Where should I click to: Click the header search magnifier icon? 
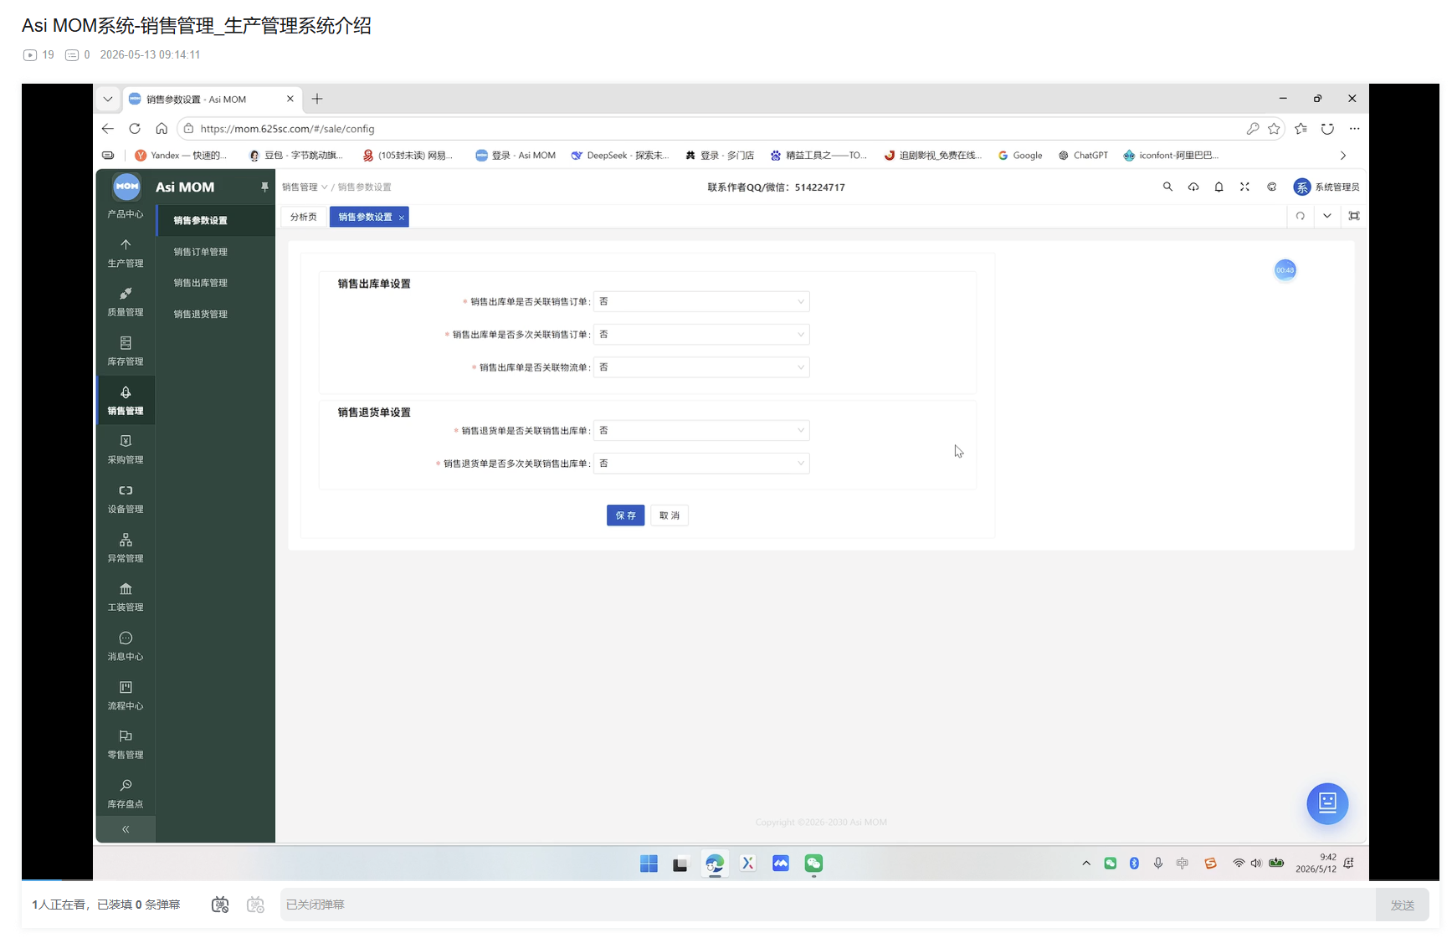pos(1167,187)
